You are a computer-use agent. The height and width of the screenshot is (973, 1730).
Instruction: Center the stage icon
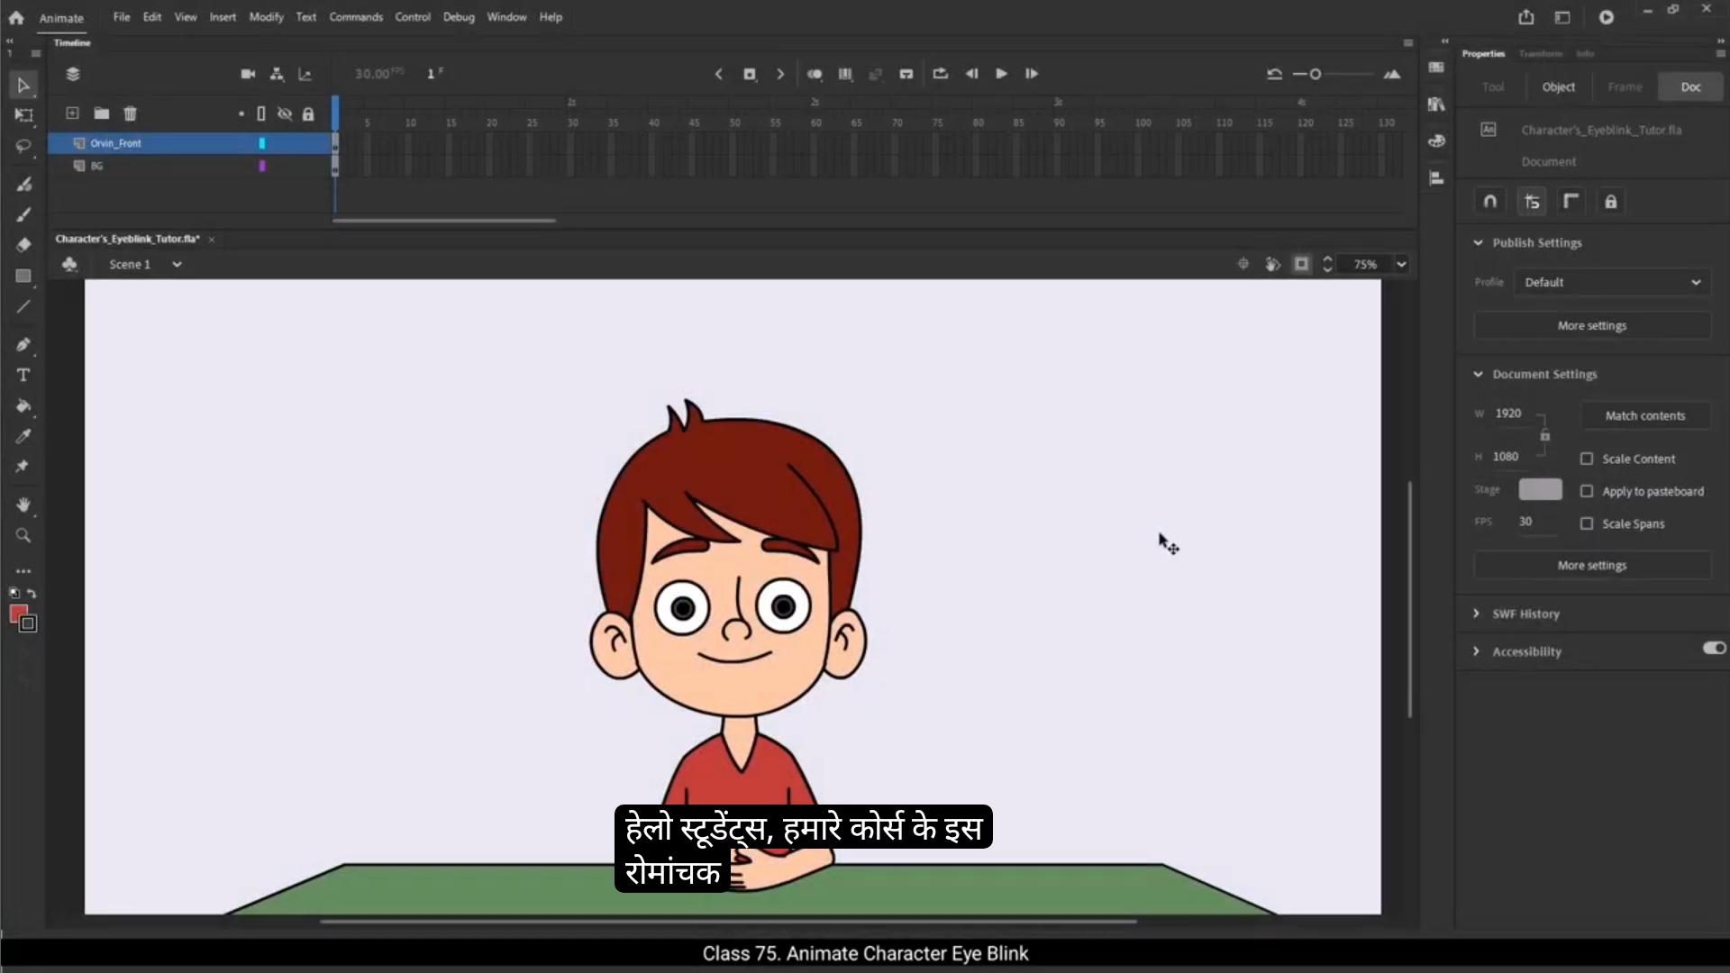(x=1243, y=264)
